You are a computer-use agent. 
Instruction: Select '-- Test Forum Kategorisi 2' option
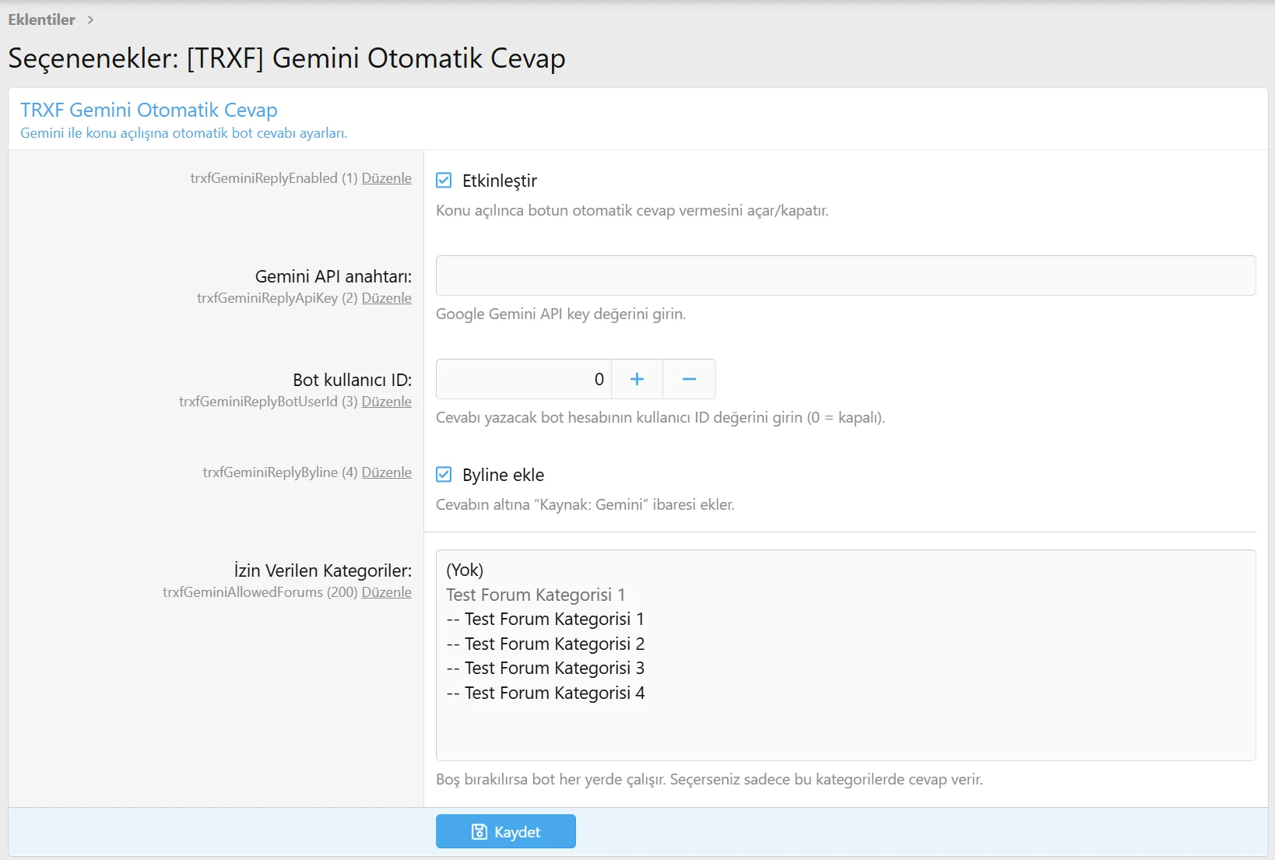tap(545, 644)
